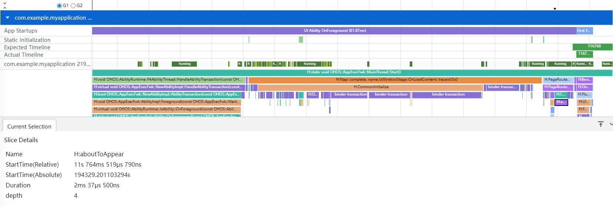Collapse the details panel with chevron icon
The image size is (613, 207).
pos(611,124)
